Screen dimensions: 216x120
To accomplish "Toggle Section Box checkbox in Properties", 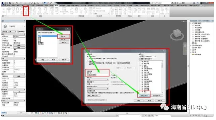I will coord(14,72).
